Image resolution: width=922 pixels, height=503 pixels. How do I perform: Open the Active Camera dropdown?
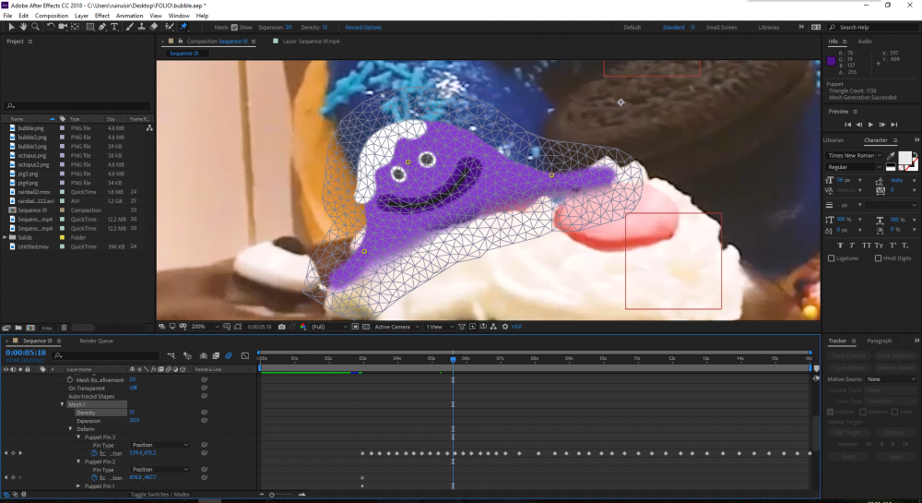[396, 327]
